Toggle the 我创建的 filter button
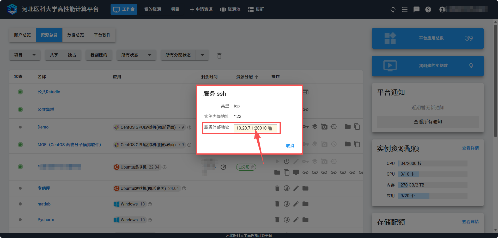The image size is (498, 238). [99, 55]
